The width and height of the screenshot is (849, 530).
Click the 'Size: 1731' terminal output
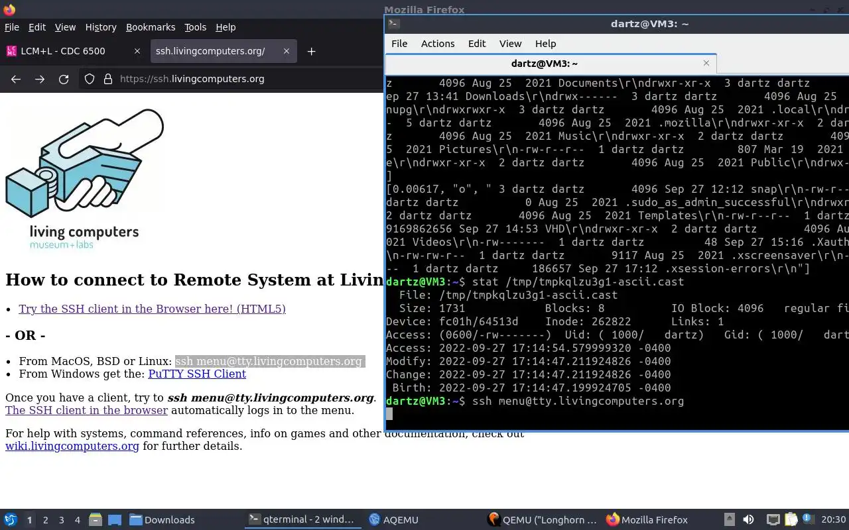(x=432, y=308)
